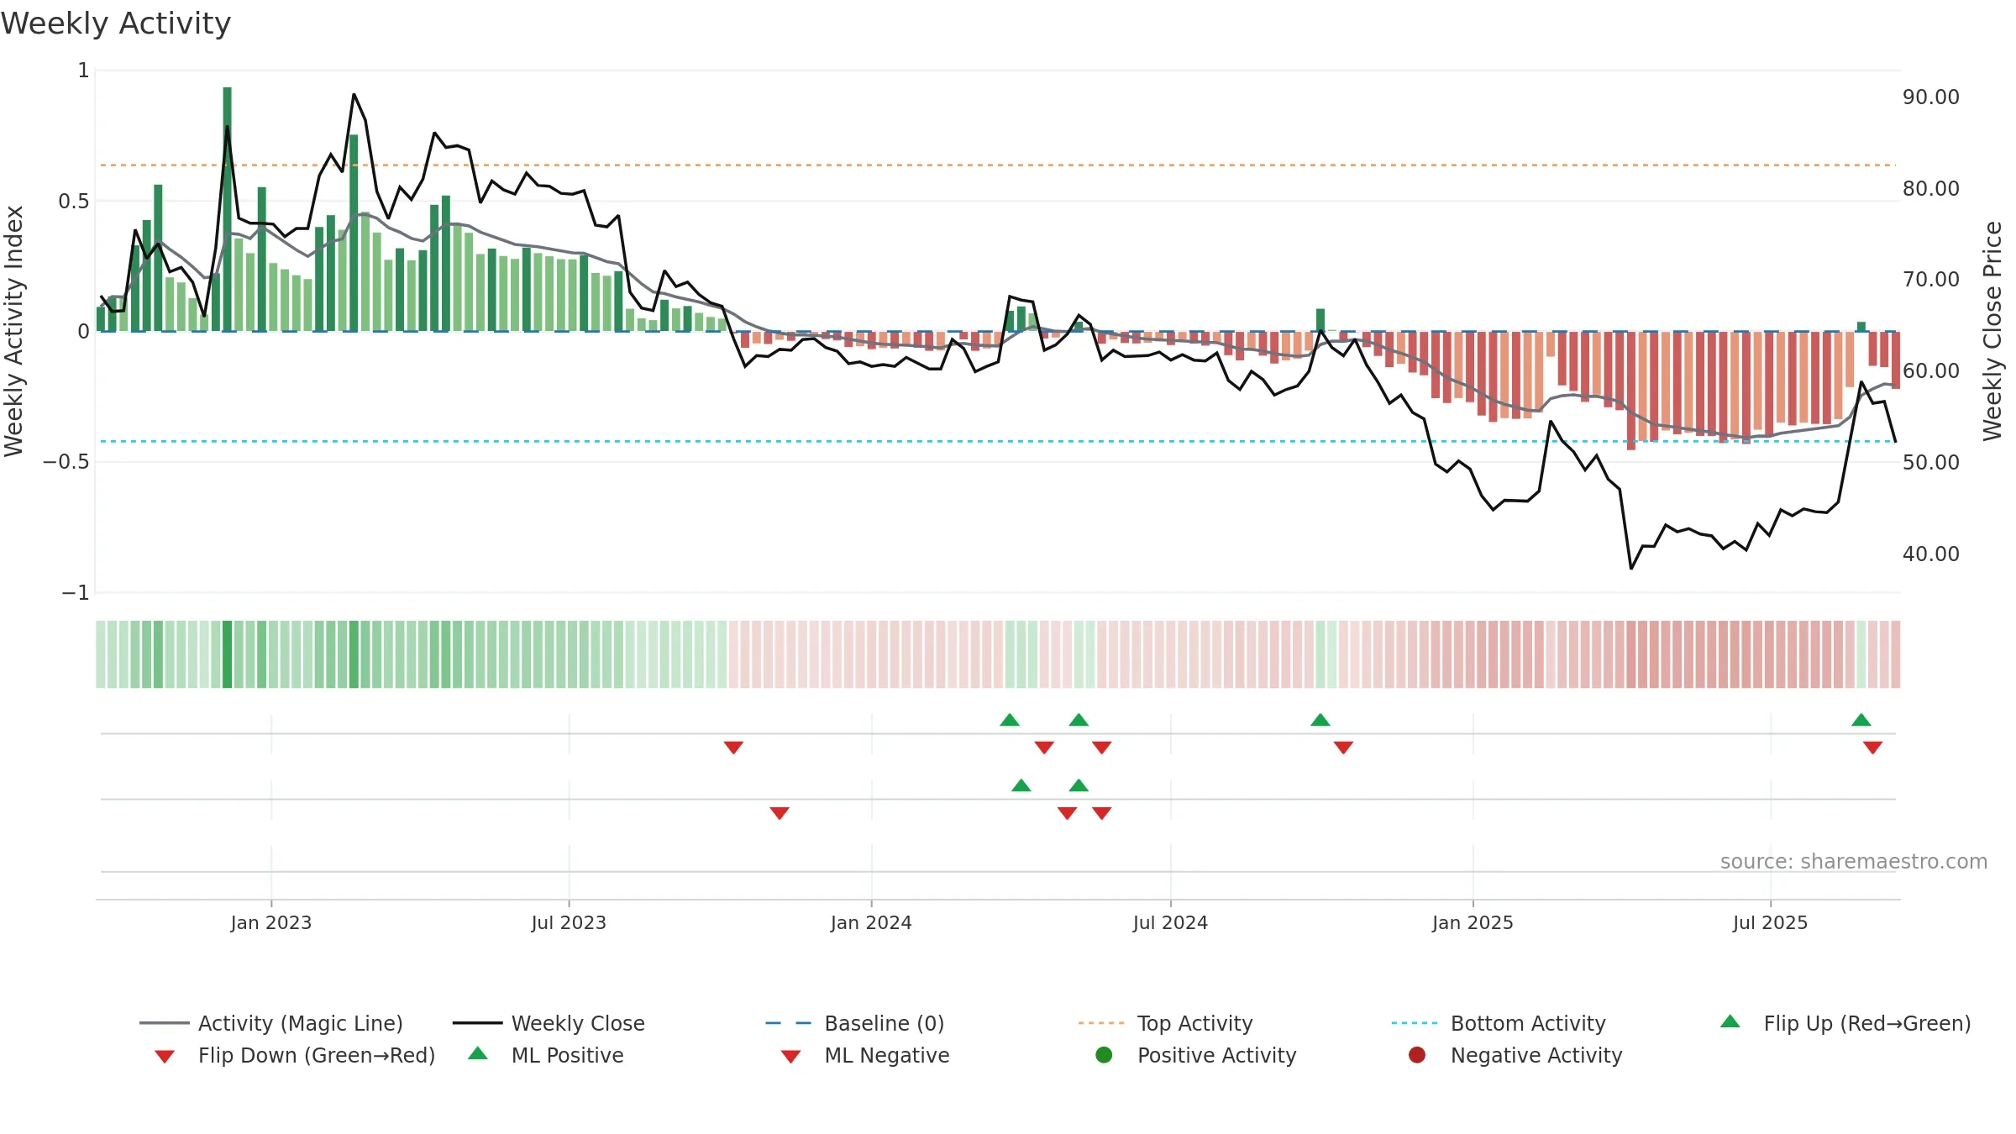This screenshot has height=1134, width=2016.
Task: Click the green Flip Up legend triangle
Action: 1730,1021
